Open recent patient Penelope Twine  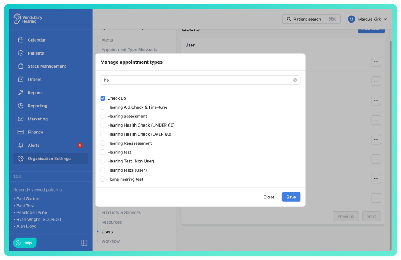click(32, 212)
